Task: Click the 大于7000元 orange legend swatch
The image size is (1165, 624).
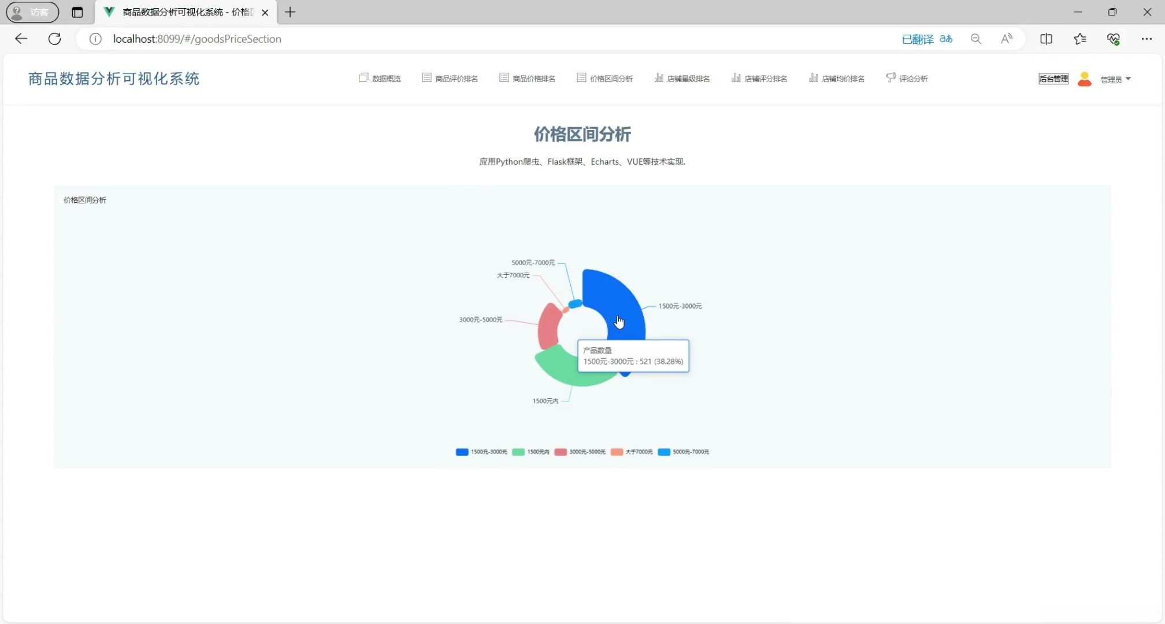Action: (617, 452)
